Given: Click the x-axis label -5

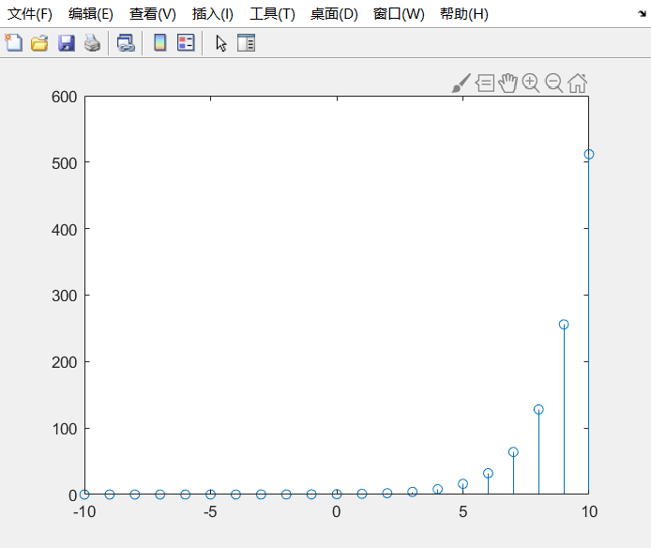Looking at the screenshot, I should pyautogui.click(x=210, y=511).
